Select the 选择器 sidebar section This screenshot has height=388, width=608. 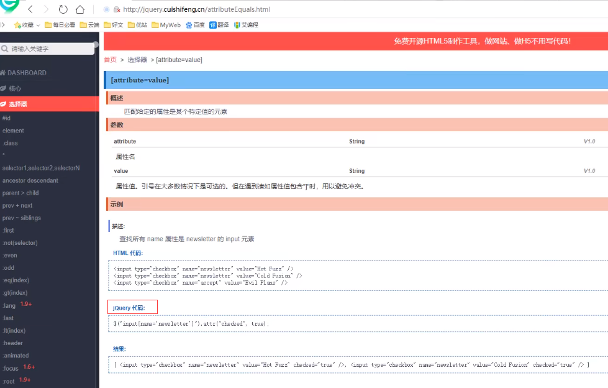click(50, 104)
